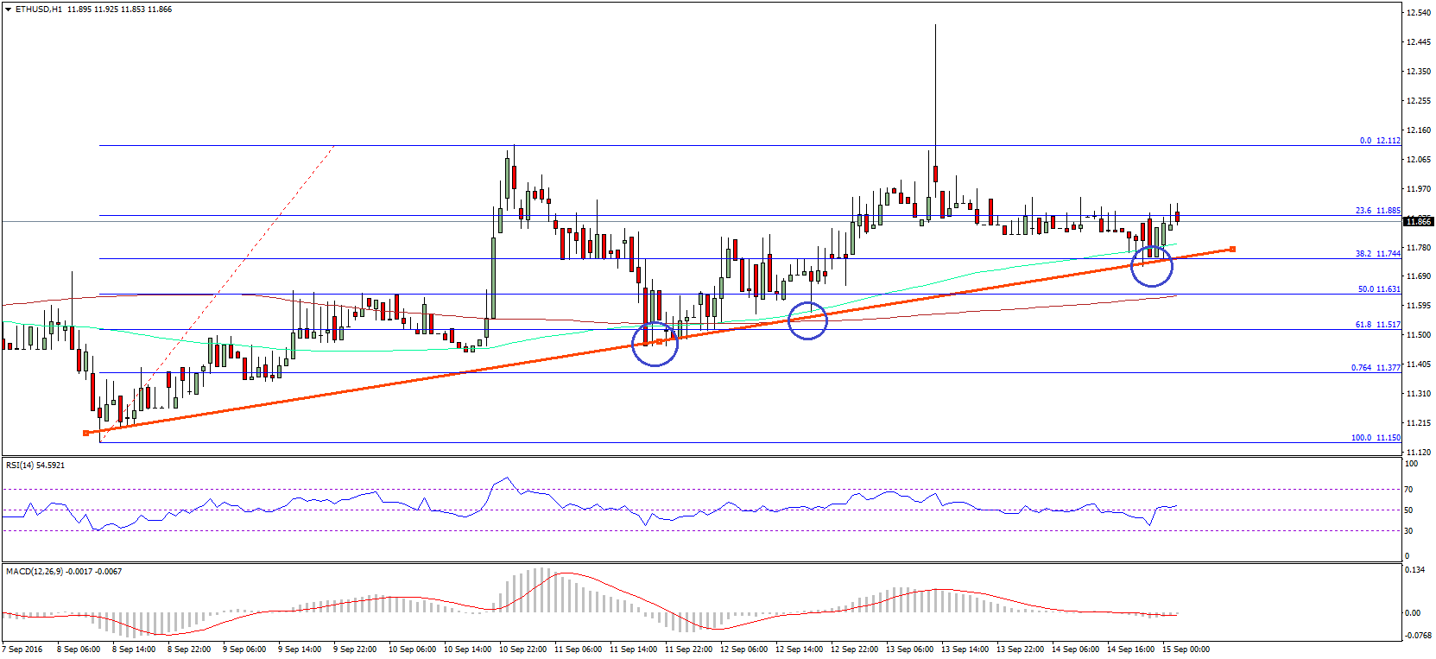Select the rightmost blue circle marker
Viewport: 1436px width, 659px height.
(1152, 265)
